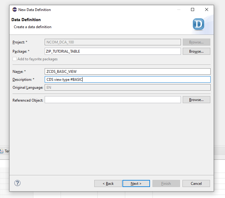Click inside the Description text field

tap(127, 80)
